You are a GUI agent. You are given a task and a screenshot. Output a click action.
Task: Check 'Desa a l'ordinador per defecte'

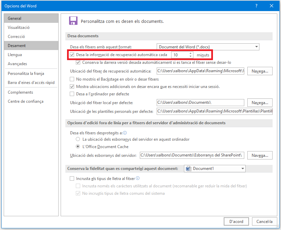click(72, 94)
